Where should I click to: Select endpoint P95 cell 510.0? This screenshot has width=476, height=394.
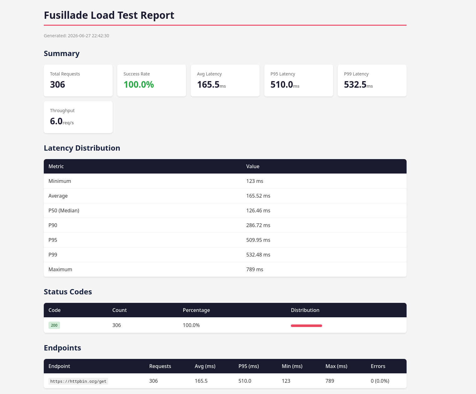click(x=245, y=381)
